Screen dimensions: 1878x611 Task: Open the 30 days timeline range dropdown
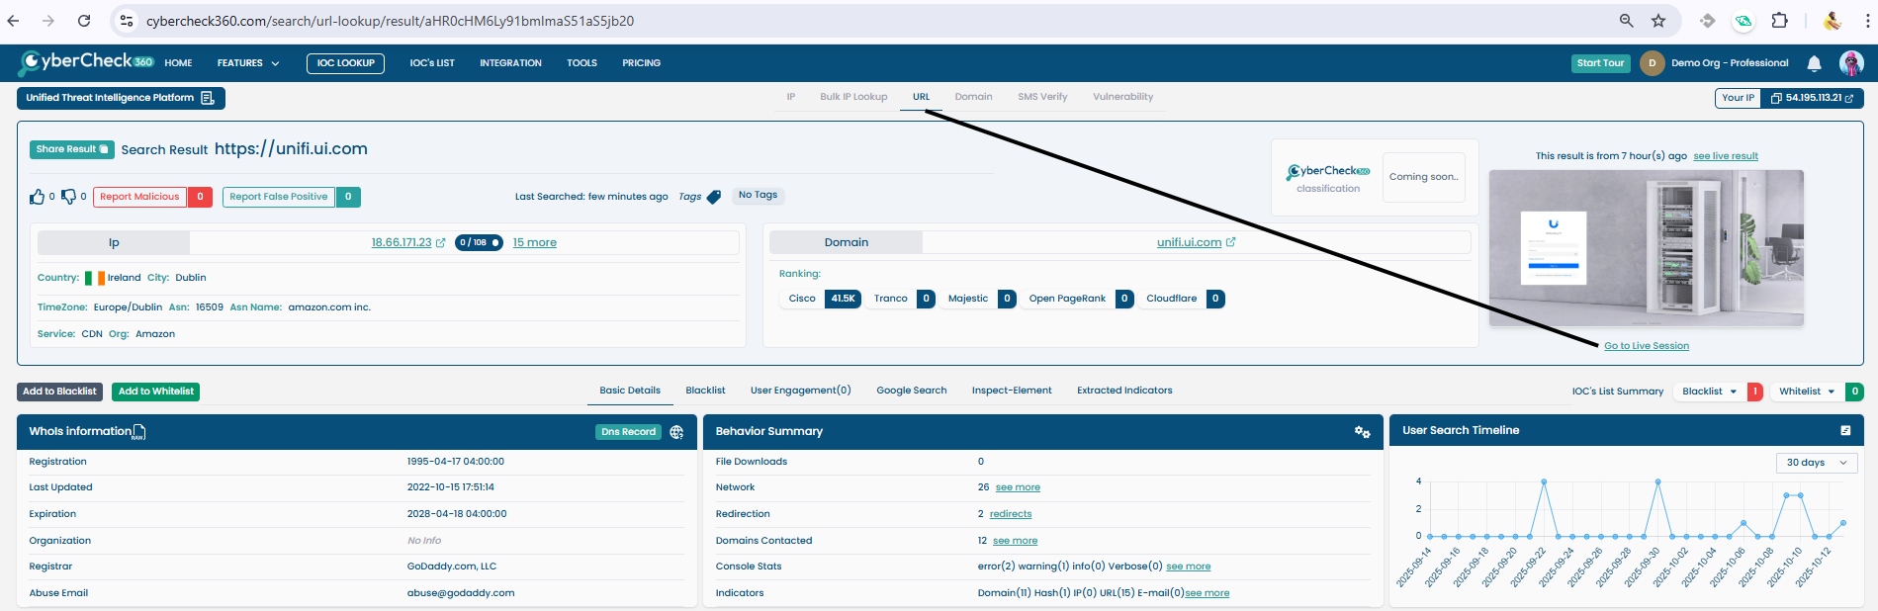click(1817, 463)
